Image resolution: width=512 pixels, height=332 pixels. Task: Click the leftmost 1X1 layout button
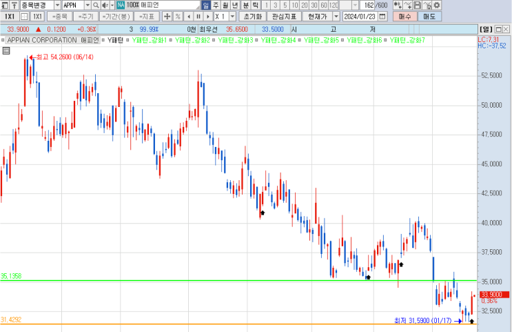point(10,17)
